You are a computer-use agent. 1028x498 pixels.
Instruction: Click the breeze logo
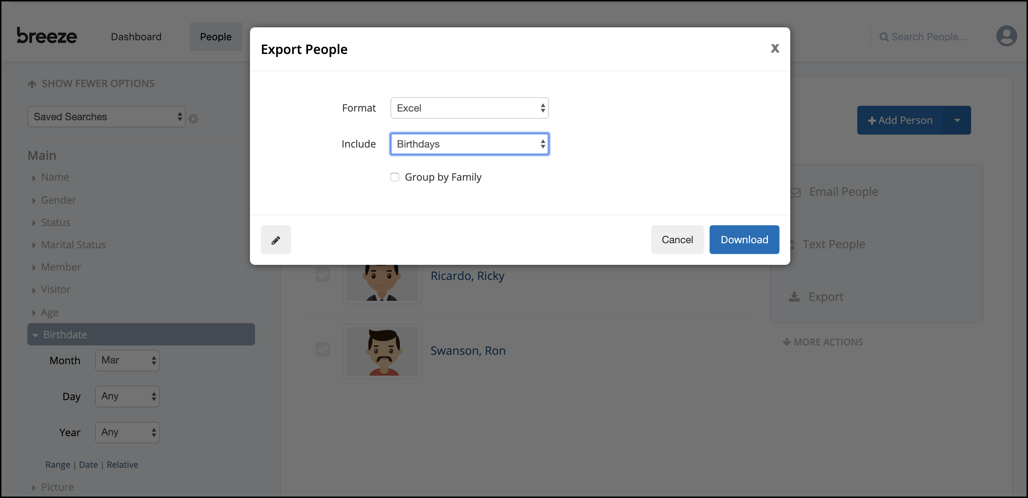pos(47,36)
